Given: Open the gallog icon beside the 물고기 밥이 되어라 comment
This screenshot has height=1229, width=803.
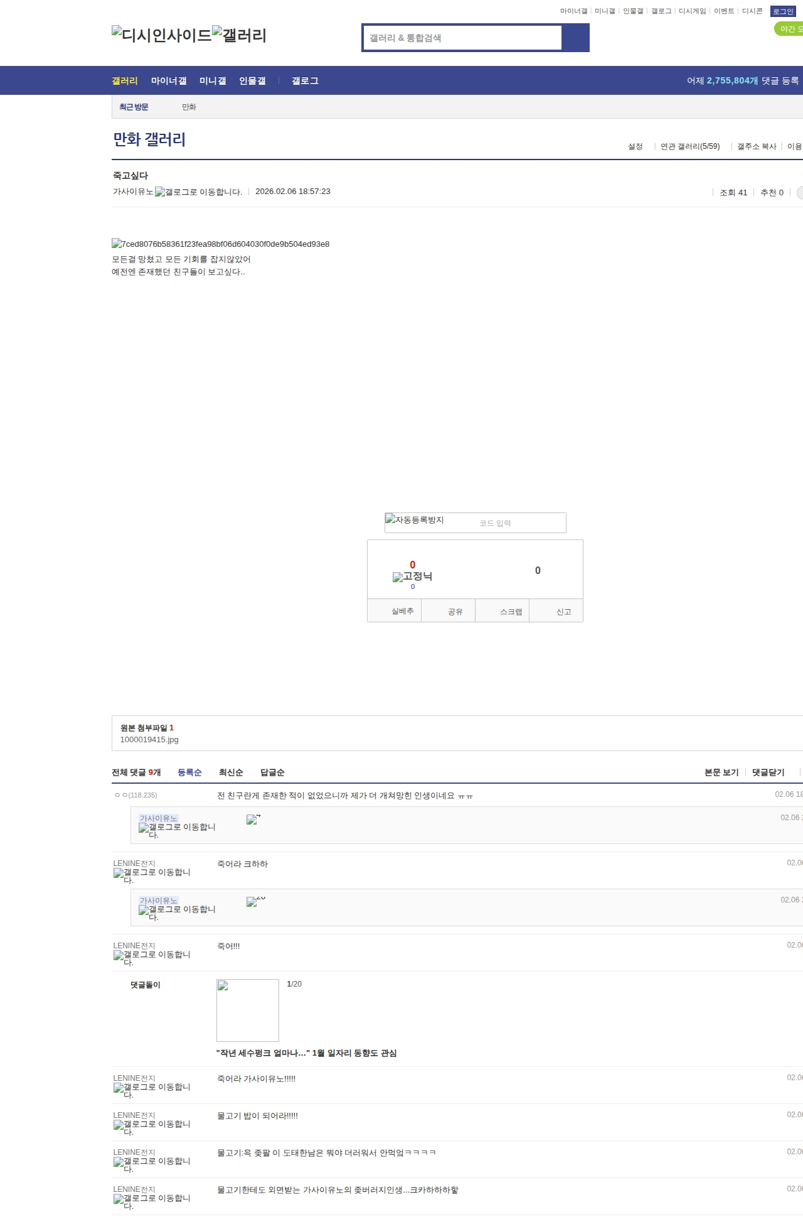Looking at the screenshot, I should tap(152, 1128).
